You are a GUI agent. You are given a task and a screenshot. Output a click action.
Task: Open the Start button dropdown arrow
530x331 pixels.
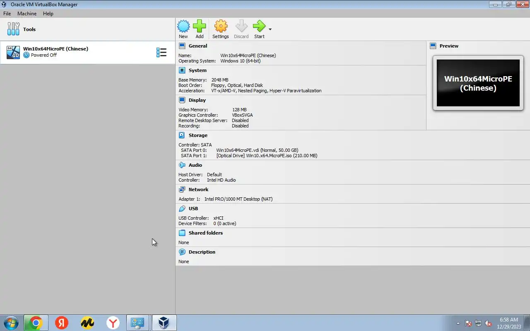270,29
